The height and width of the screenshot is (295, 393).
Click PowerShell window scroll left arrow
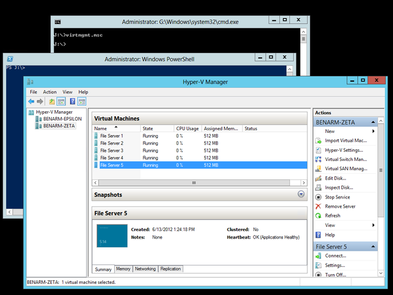pyautogui.click(x=9, y=212)
